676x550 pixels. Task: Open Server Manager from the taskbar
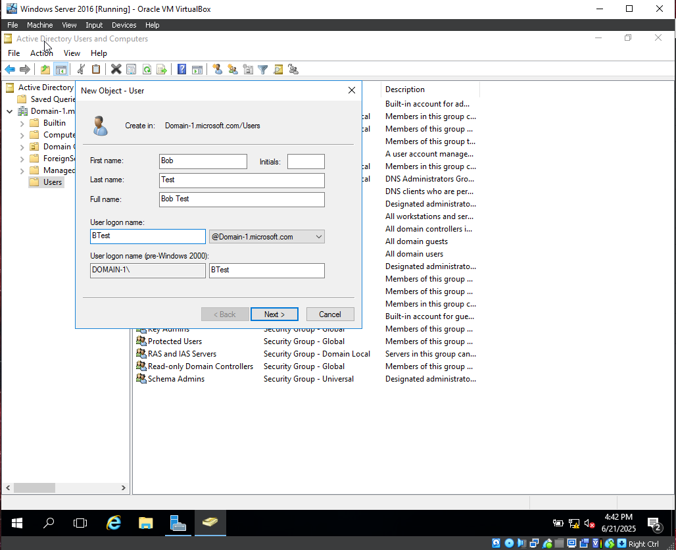(178, 523)
